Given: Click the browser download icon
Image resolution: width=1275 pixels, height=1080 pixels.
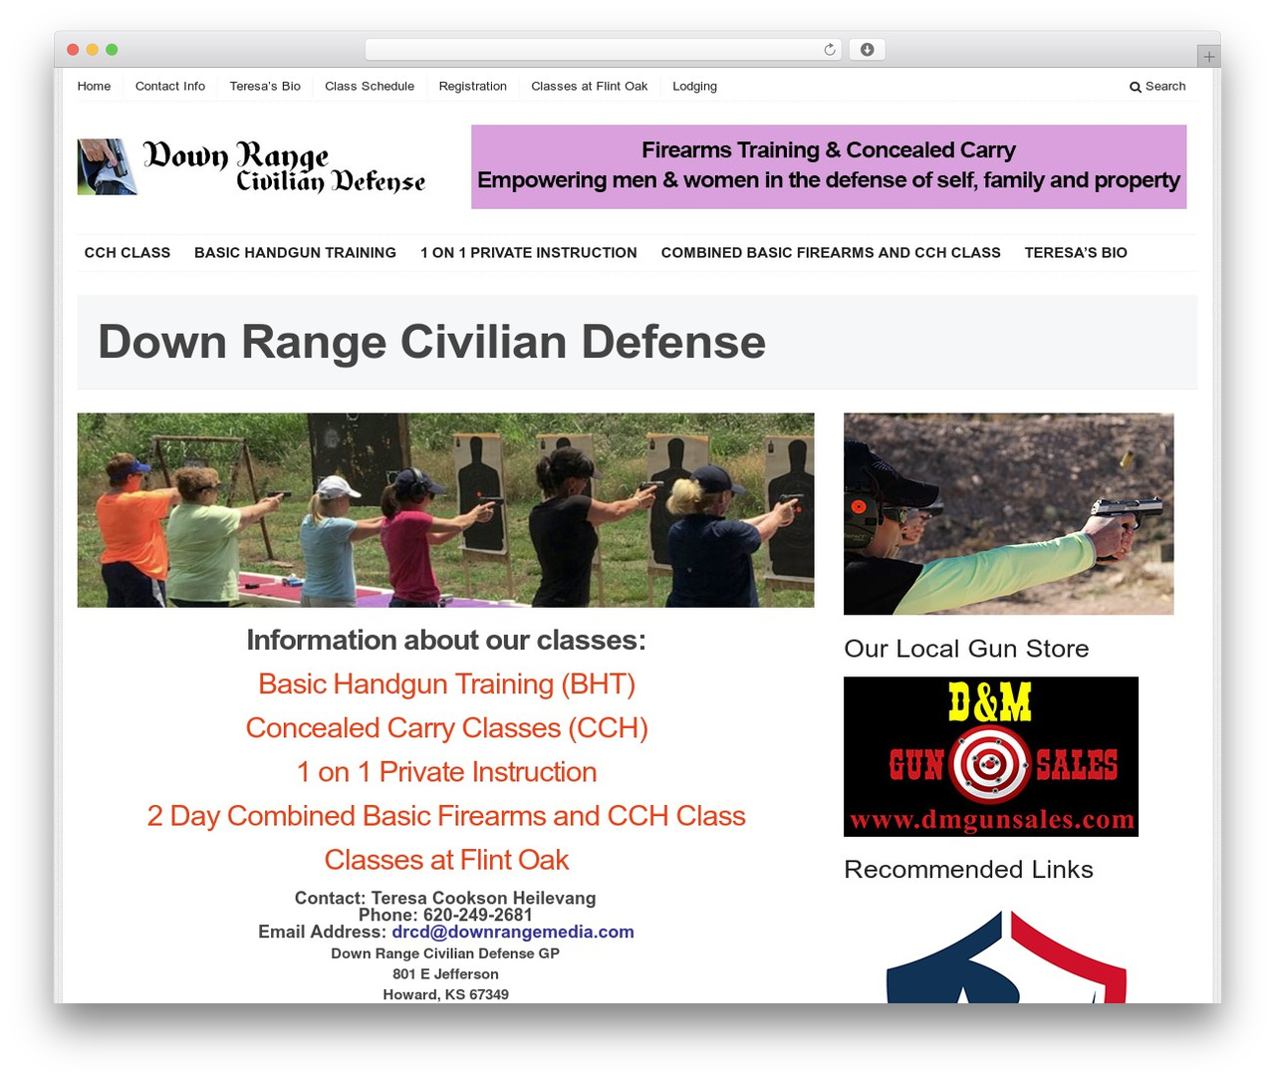Looking at the screenshot, I should [x=867, y=50].
